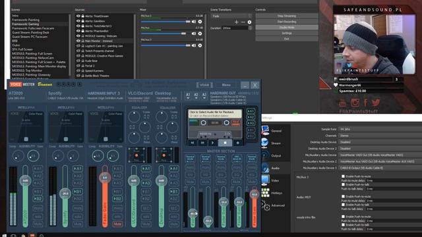Toggle A3 bus on the VLC/Discord strip
Image resolution: width=422 pixels, height=237 pixels.
146,183
